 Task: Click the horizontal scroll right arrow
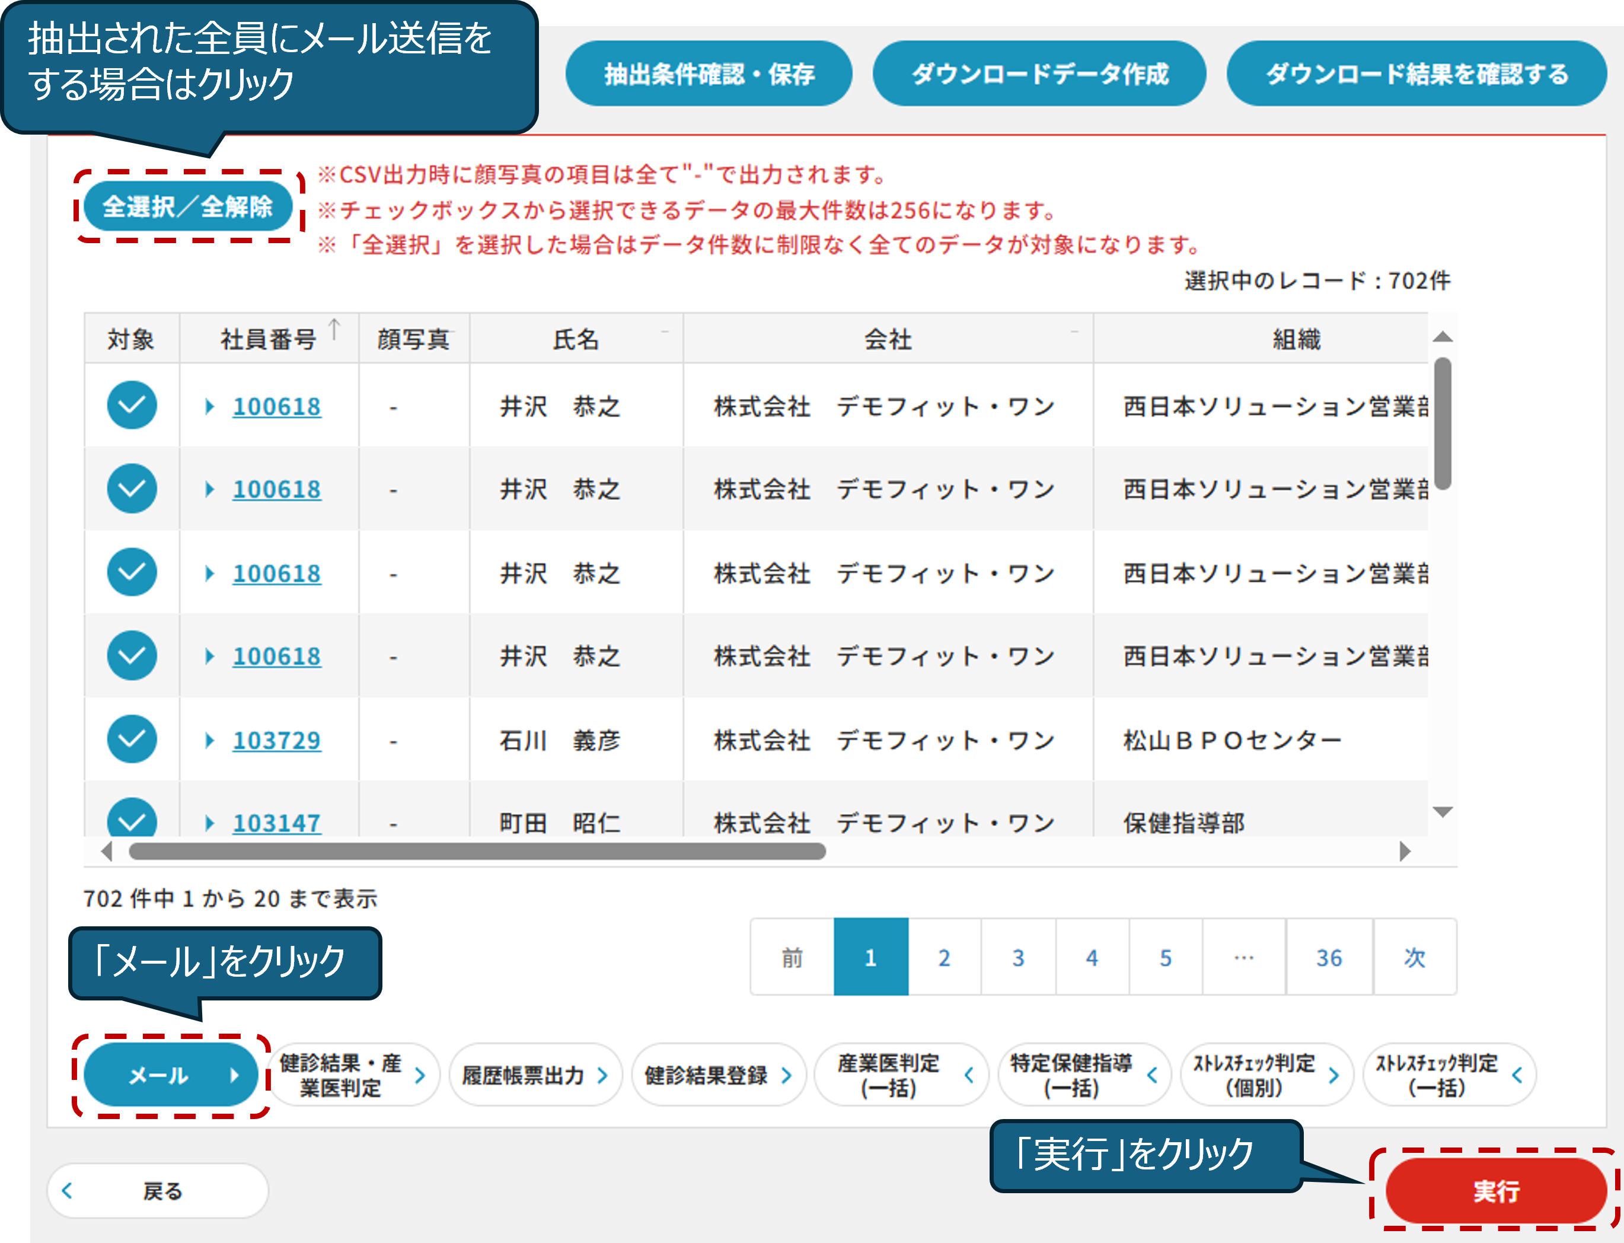[x=1405, y=851]
